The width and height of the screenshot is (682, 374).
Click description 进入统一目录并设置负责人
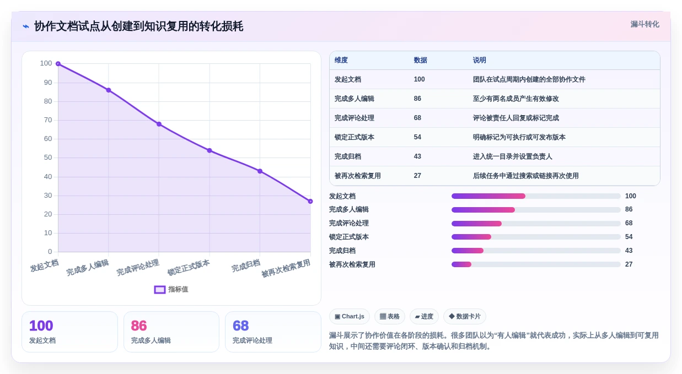click(x=513, y=156)
